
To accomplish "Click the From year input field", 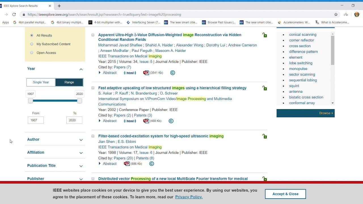I will point(36,120).
